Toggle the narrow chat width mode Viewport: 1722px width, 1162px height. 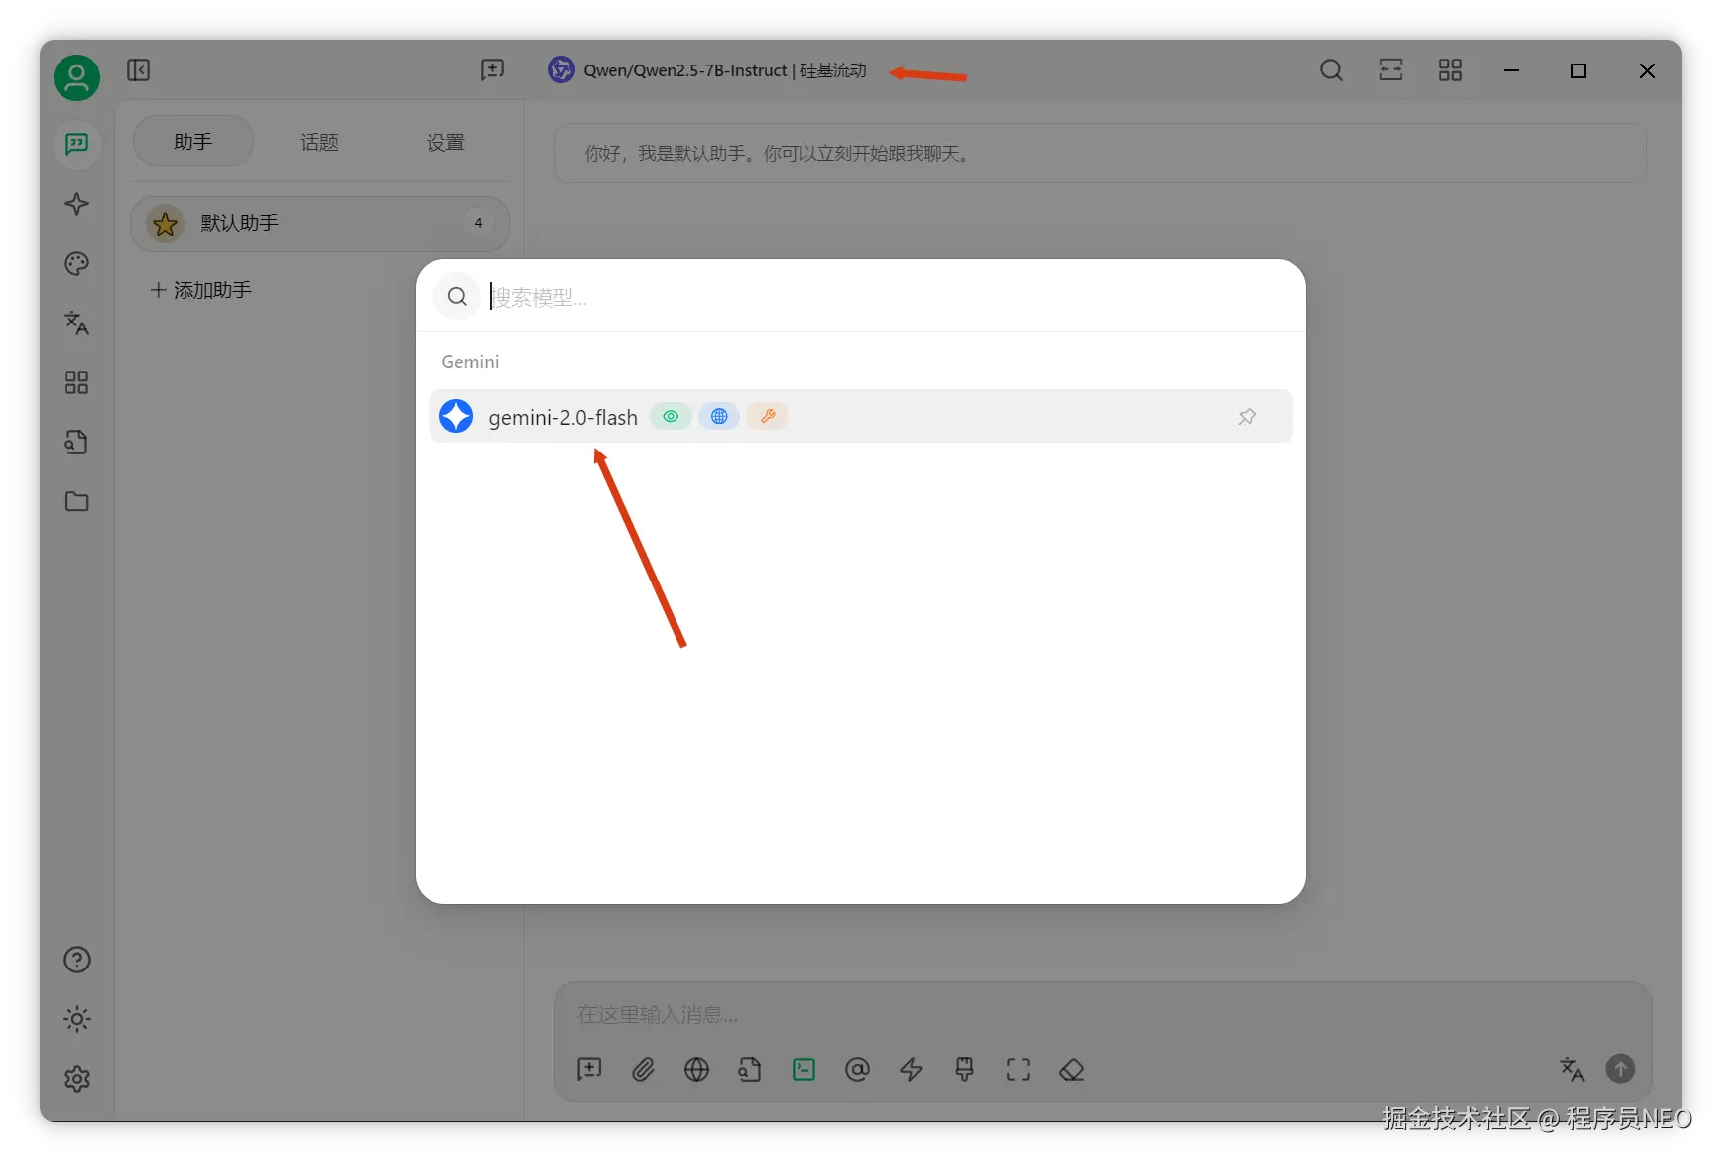click(1391, 70)
